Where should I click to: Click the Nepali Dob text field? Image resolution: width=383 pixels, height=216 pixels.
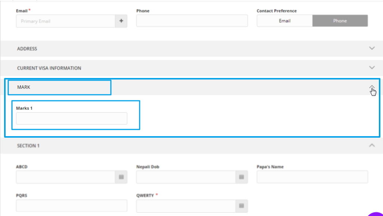click(186, 177)
